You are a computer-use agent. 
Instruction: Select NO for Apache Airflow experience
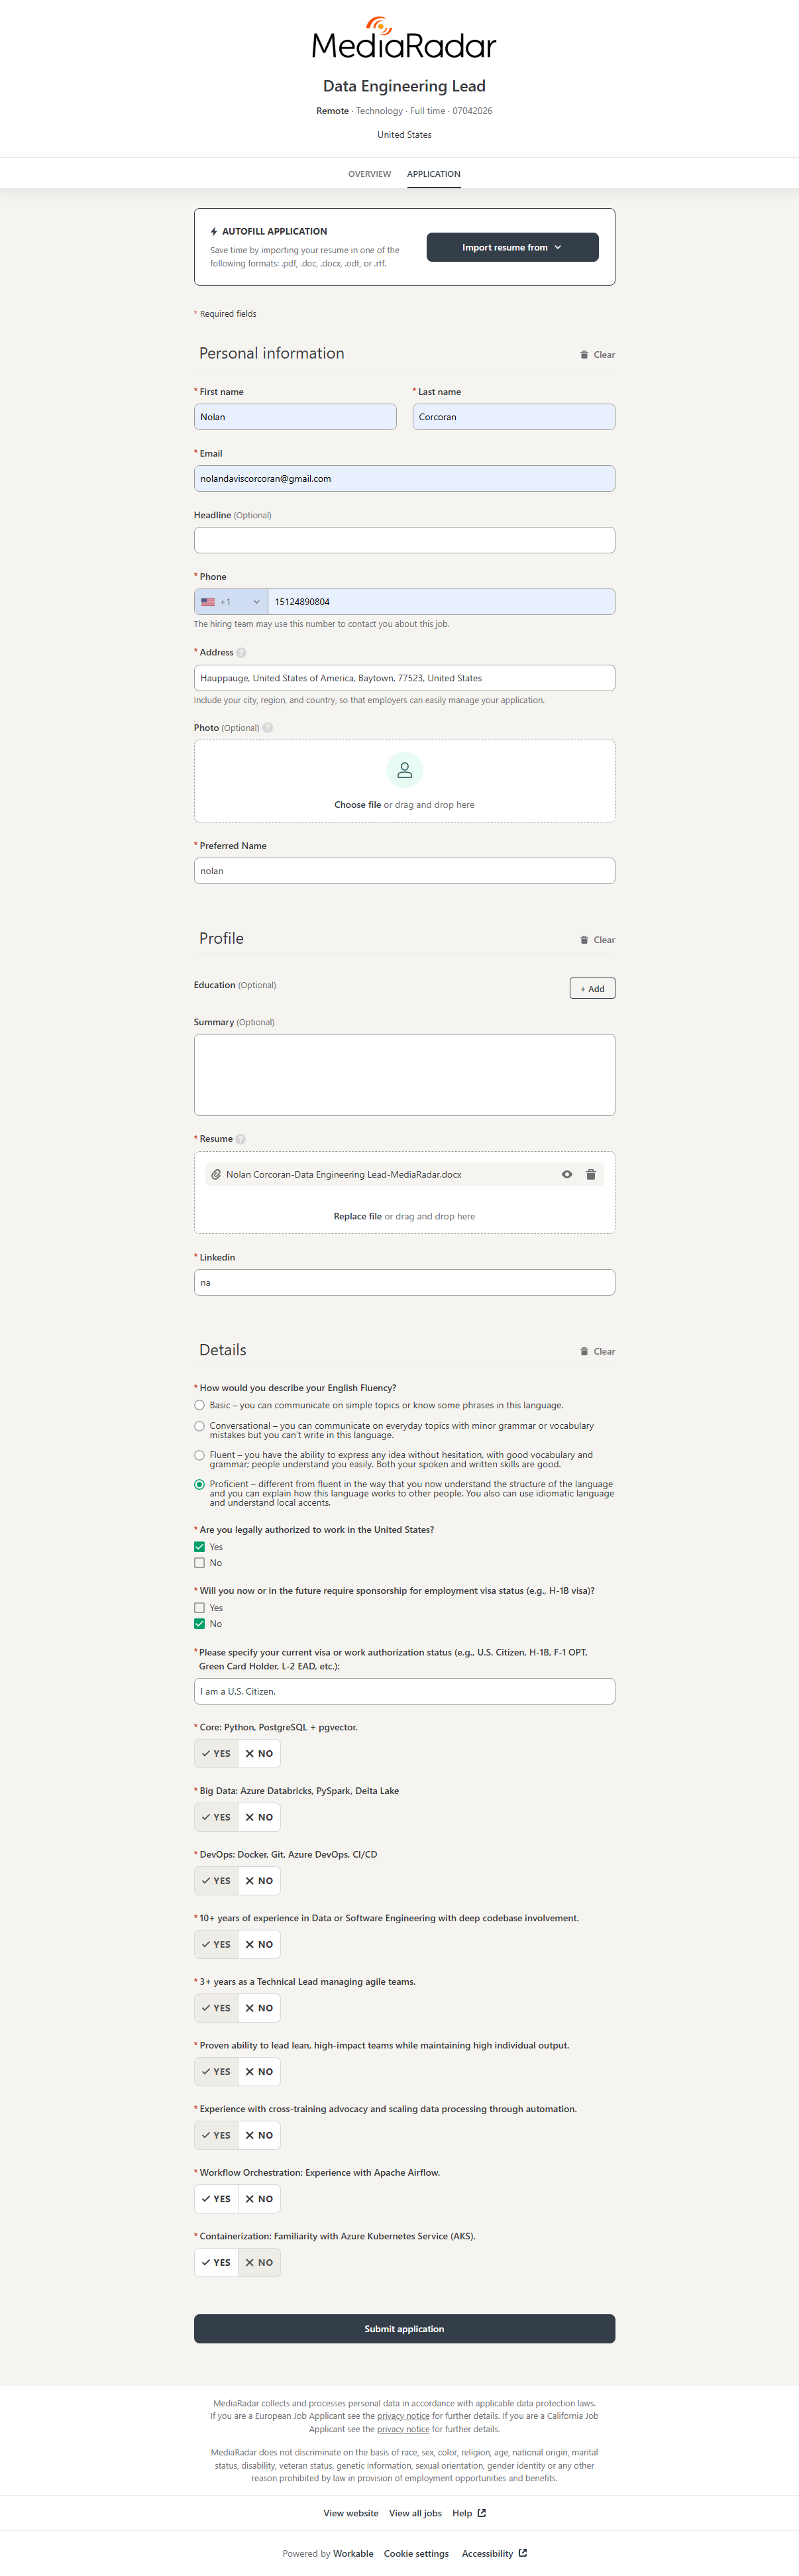tap(259, 2199)
